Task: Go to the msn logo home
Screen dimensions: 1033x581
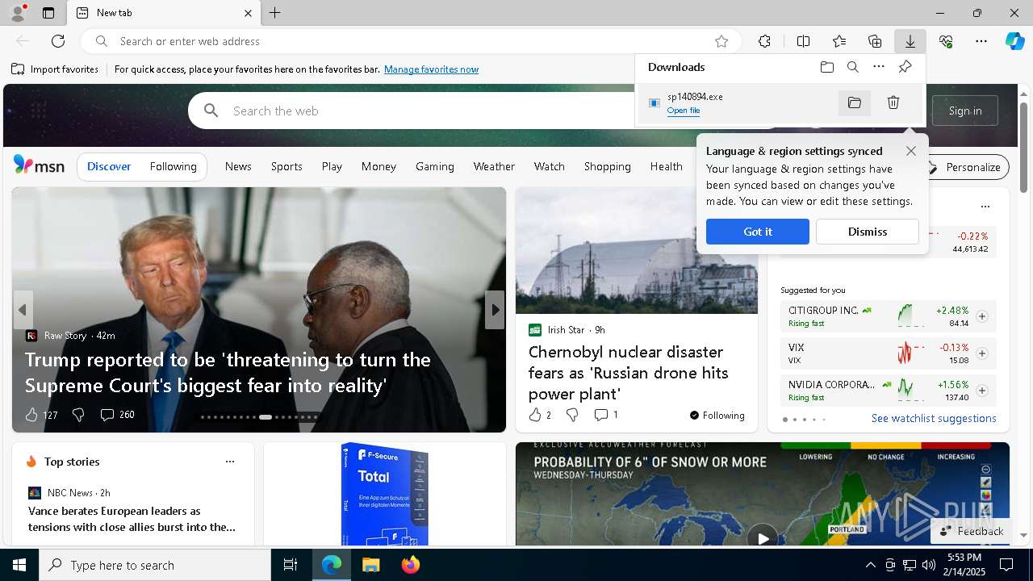Action: pos(39,165)
